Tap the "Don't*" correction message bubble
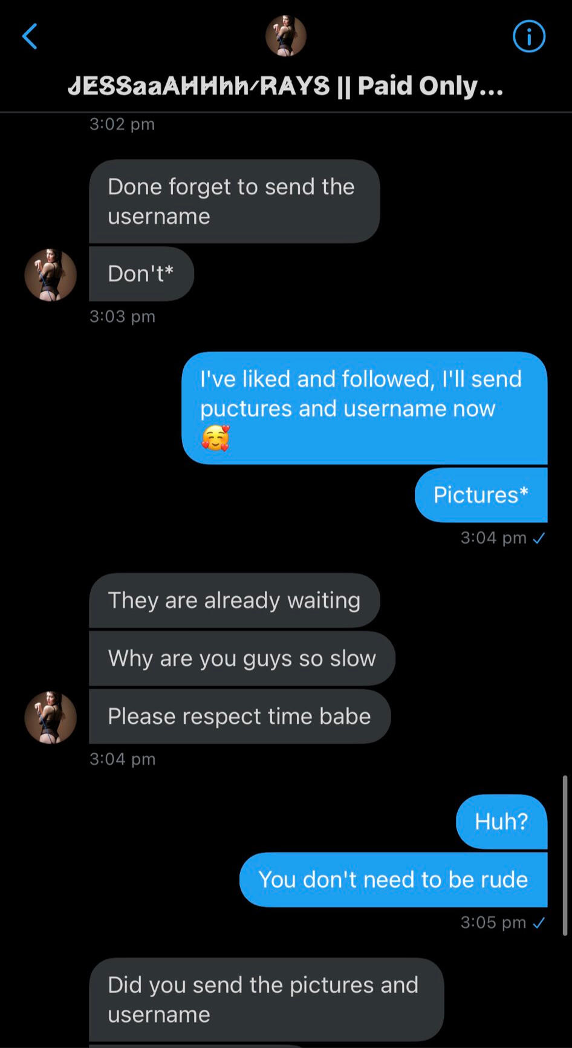This screenshot has width=572, height=1048. (x=141, y=273)
